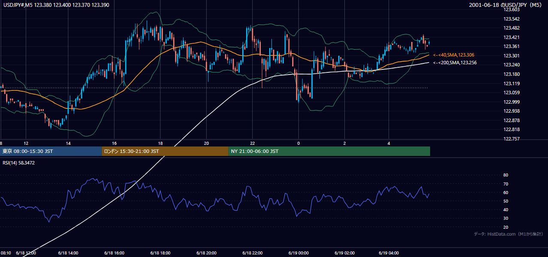Click midnight hour label 0 under price chart
Screen dimensions: 548x257
click(298, 143)
